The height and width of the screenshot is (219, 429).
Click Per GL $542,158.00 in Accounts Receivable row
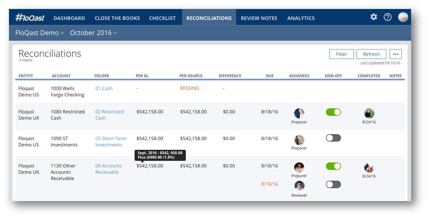click(150, 166)
